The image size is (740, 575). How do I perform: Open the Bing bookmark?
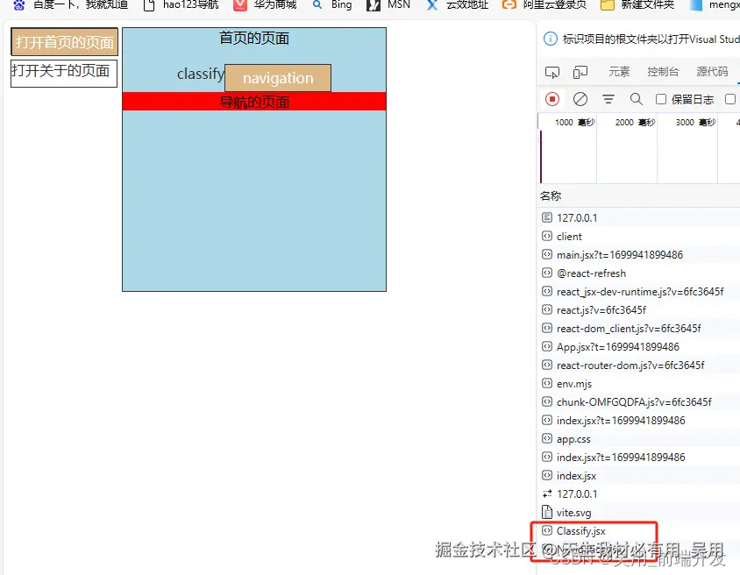point(332,5)
